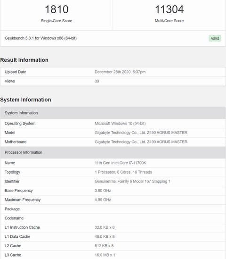226x259 pixels.
Task: Click the L1 Instruction Cache label
Action: pyautogui.click(x=22, y=227)
